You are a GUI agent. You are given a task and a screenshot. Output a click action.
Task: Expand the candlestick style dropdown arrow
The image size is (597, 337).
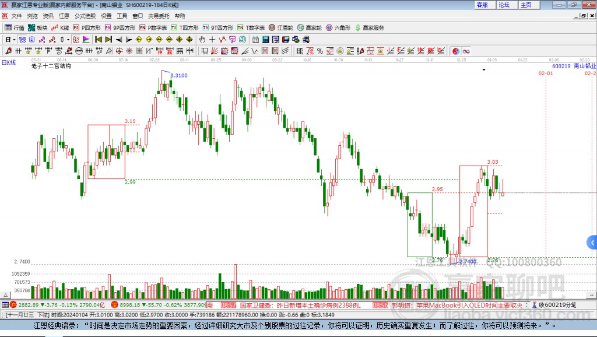point(68,40)
